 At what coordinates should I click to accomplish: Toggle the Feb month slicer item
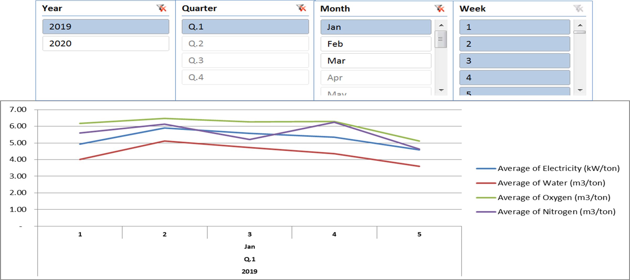[x=376, y=44]
